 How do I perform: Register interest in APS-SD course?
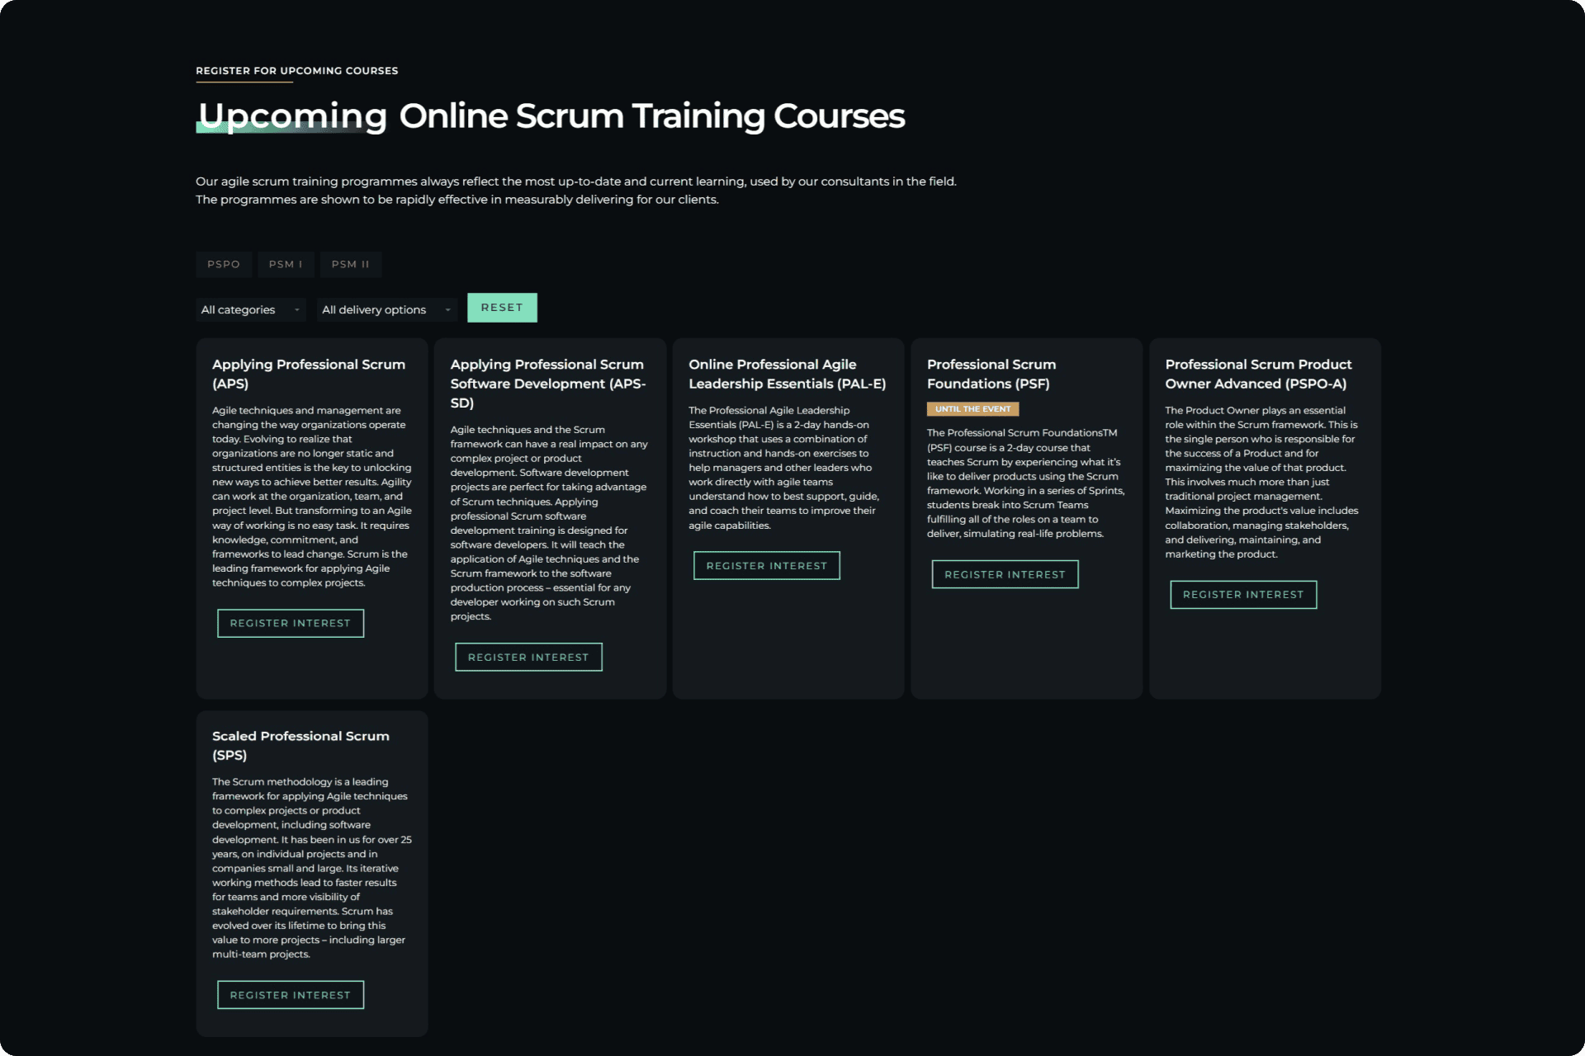click(x=528, y=658)
